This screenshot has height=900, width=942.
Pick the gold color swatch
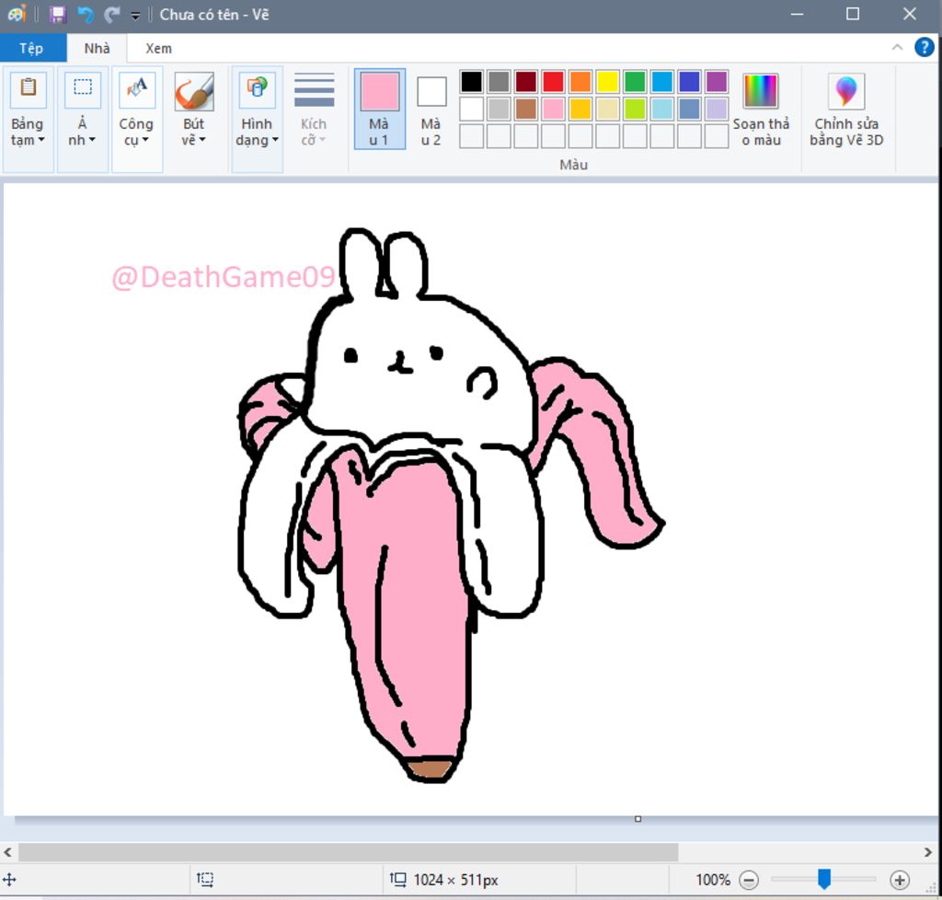coord(580,109)
